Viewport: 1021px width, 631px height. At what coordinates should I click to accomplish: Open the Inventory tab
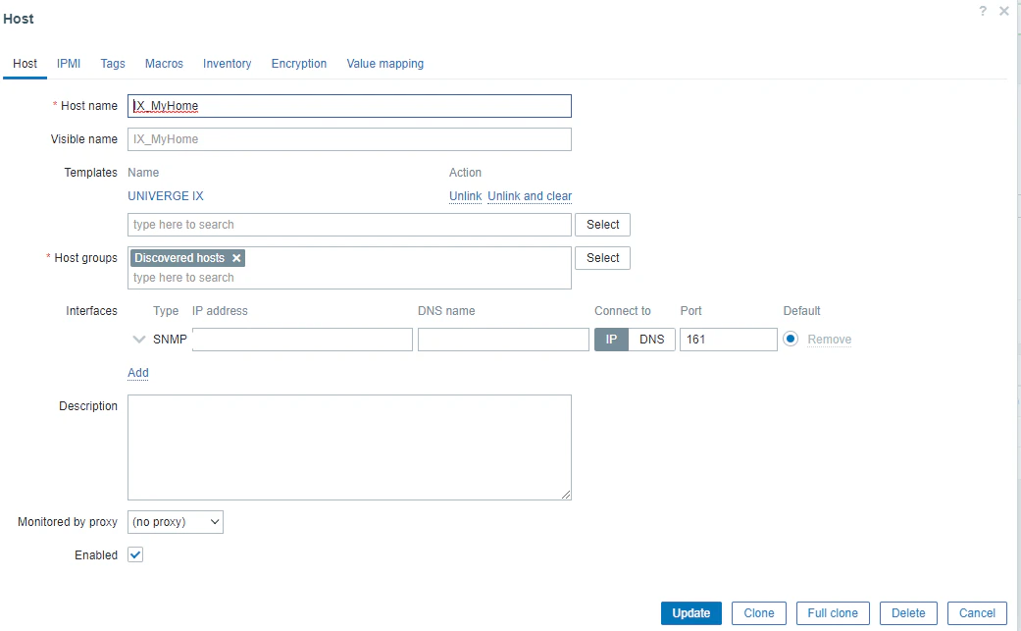coord(228,64)
